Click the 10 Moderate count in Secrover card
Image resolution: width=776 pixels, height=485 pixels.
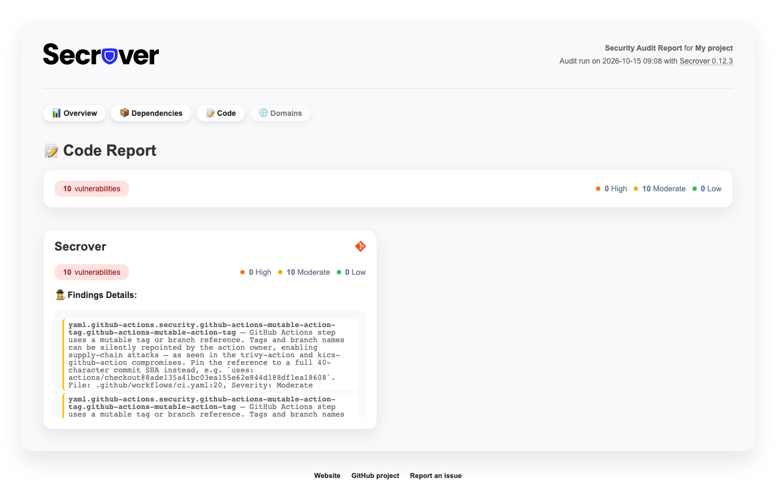coord(304,272)
